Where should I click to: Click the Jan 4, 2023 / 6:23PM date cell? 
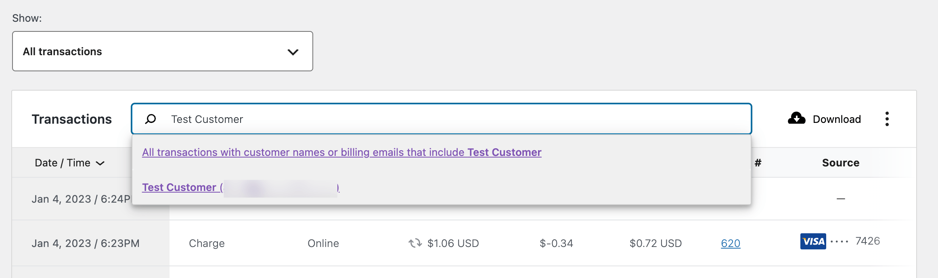[x=86, y=243]
